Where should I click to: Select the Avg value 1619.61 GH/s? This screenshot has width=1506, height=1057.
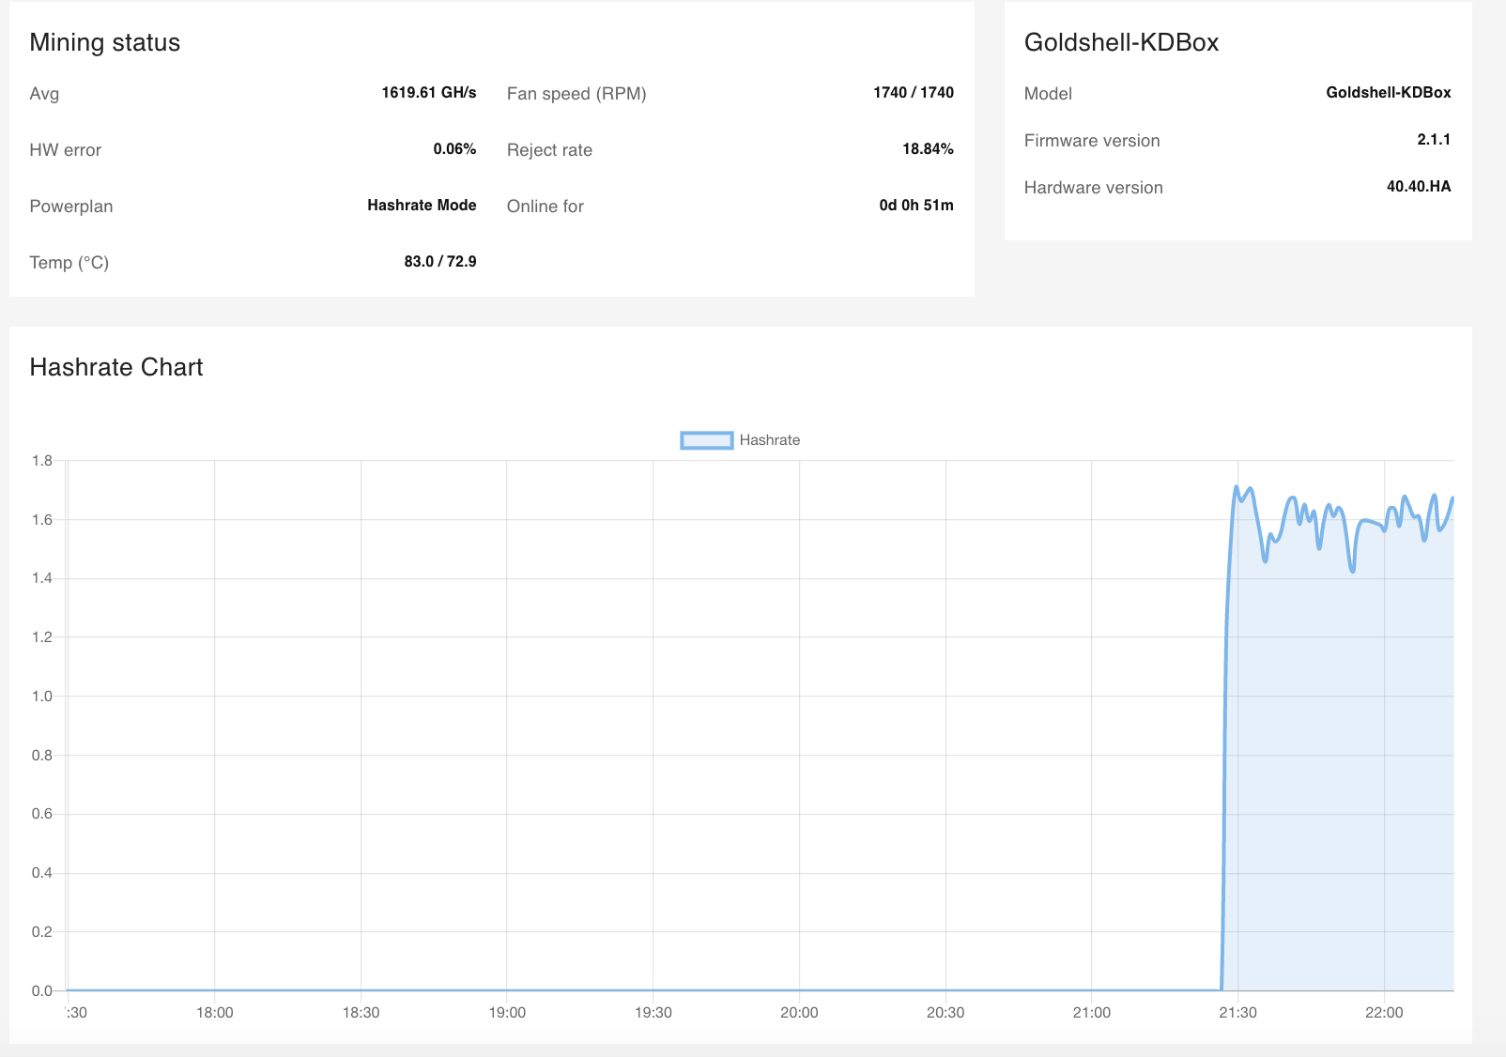(429, 92)
